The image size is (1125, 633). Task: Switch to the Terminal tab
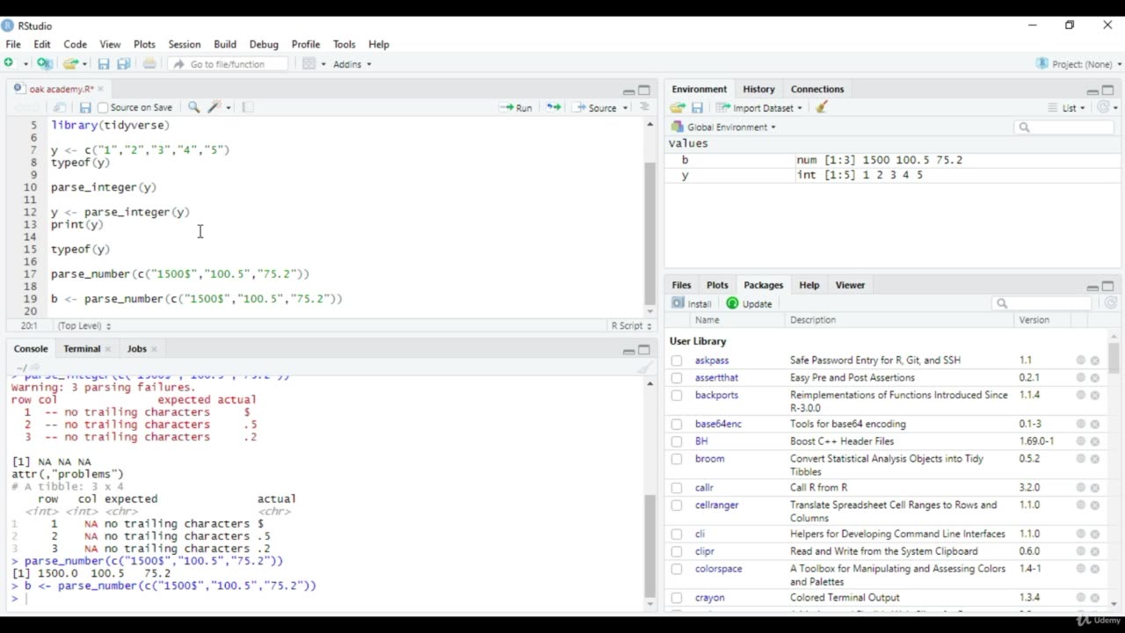(82, 349)
